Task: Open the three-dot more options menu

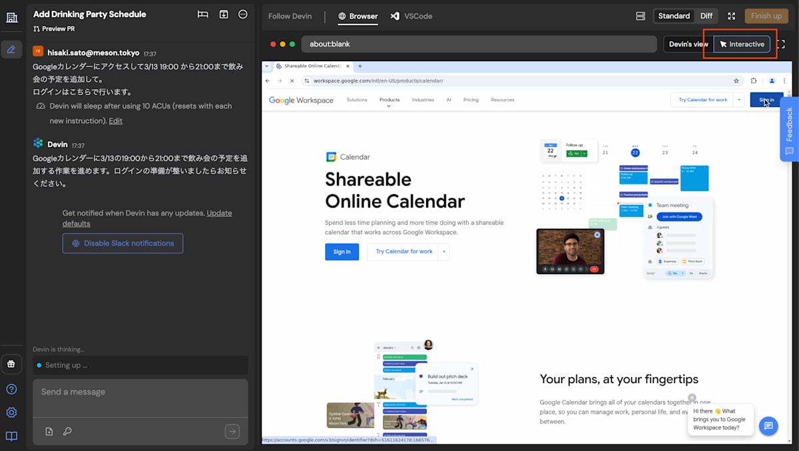Action: coord(243,15)
